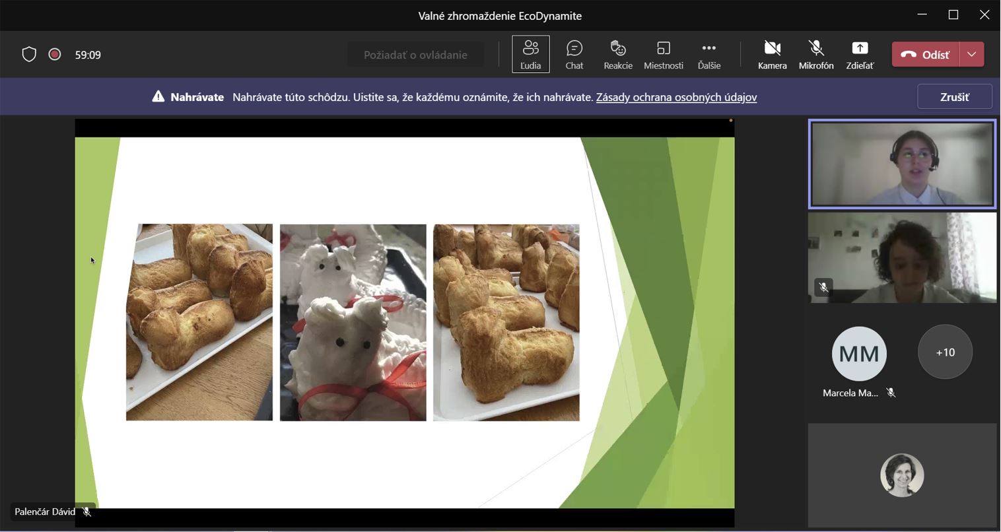Click muted mic icon on curly-haired participant's video

pos(823,287)
